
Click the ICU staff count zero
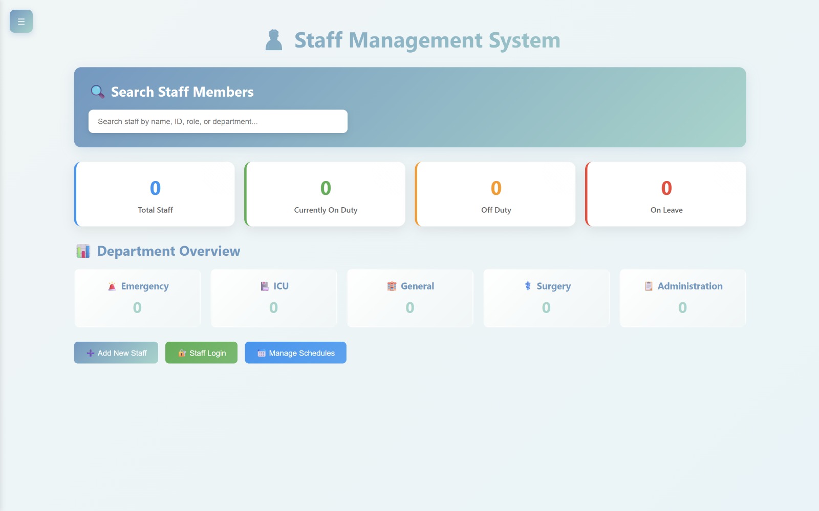(273, 307)
